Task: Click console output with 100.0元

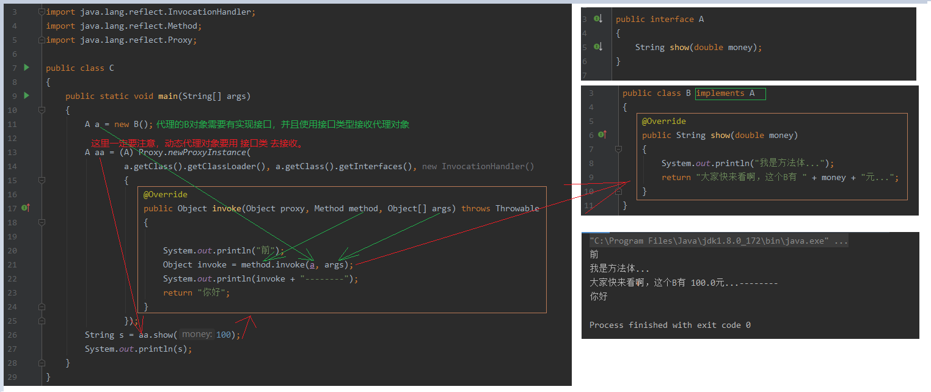Action: [x=684, y=283]
